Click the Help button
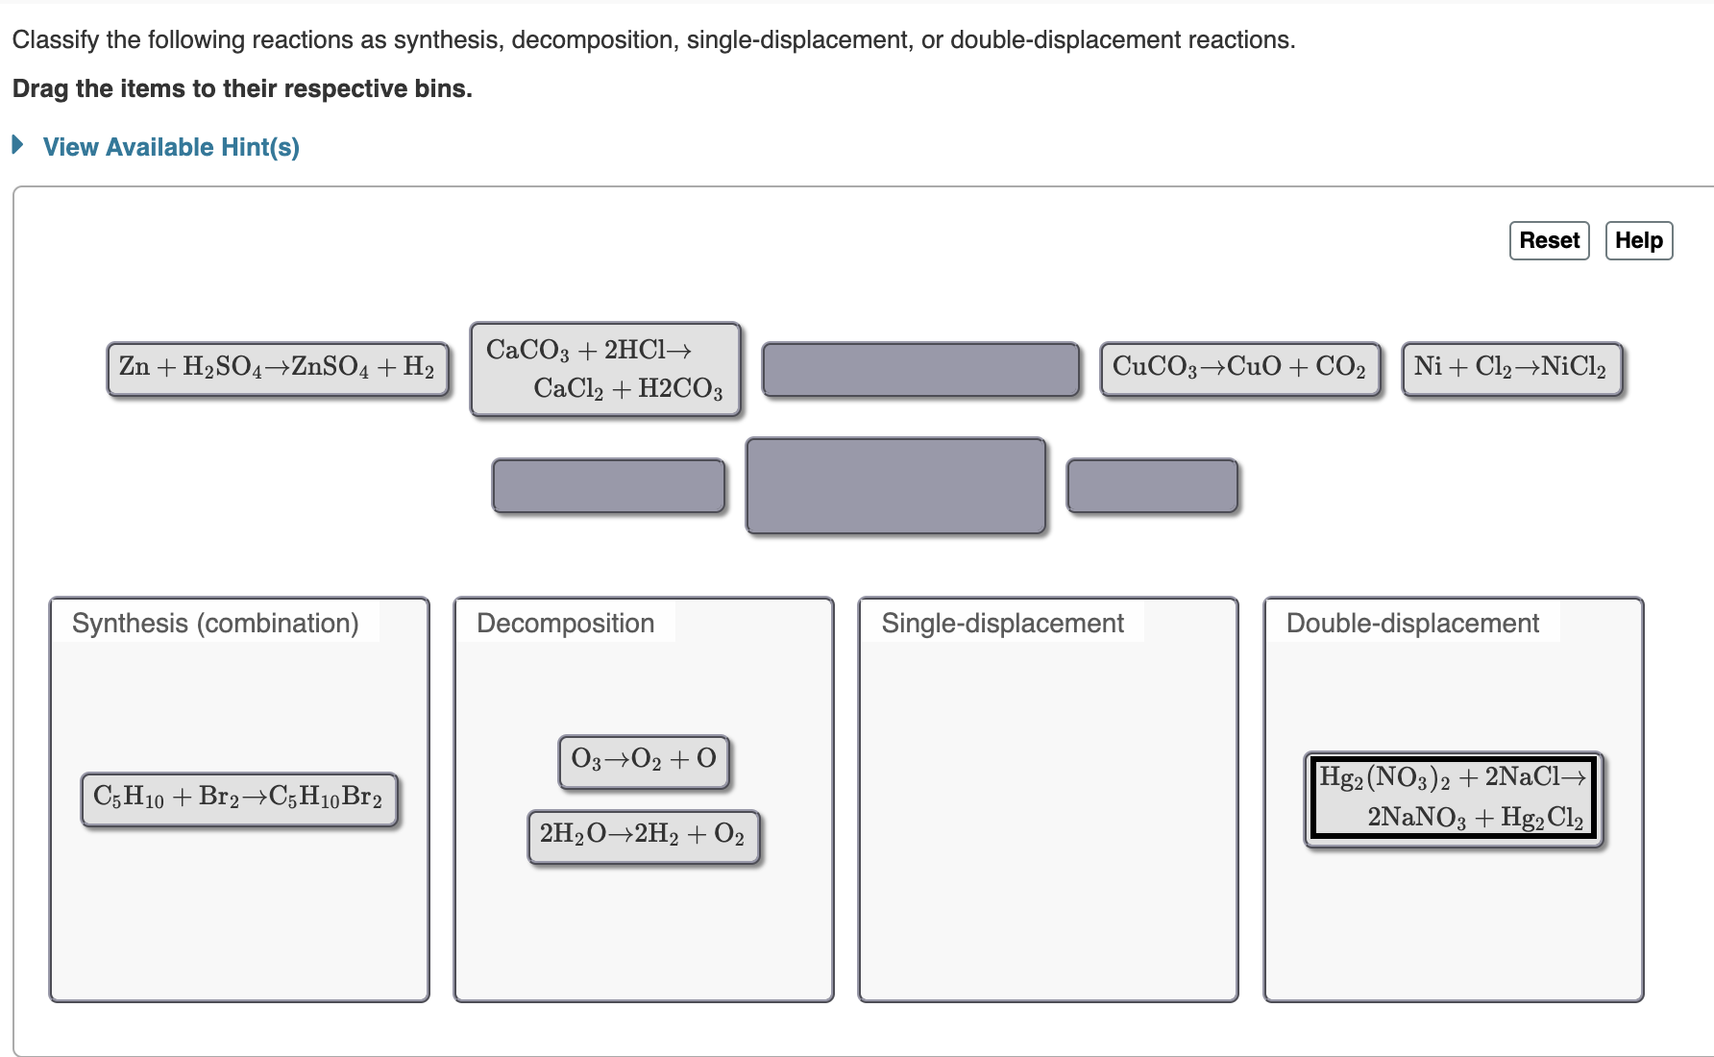The image size is (1714, 1057). pyautogui.click(x=1639, y=240)
